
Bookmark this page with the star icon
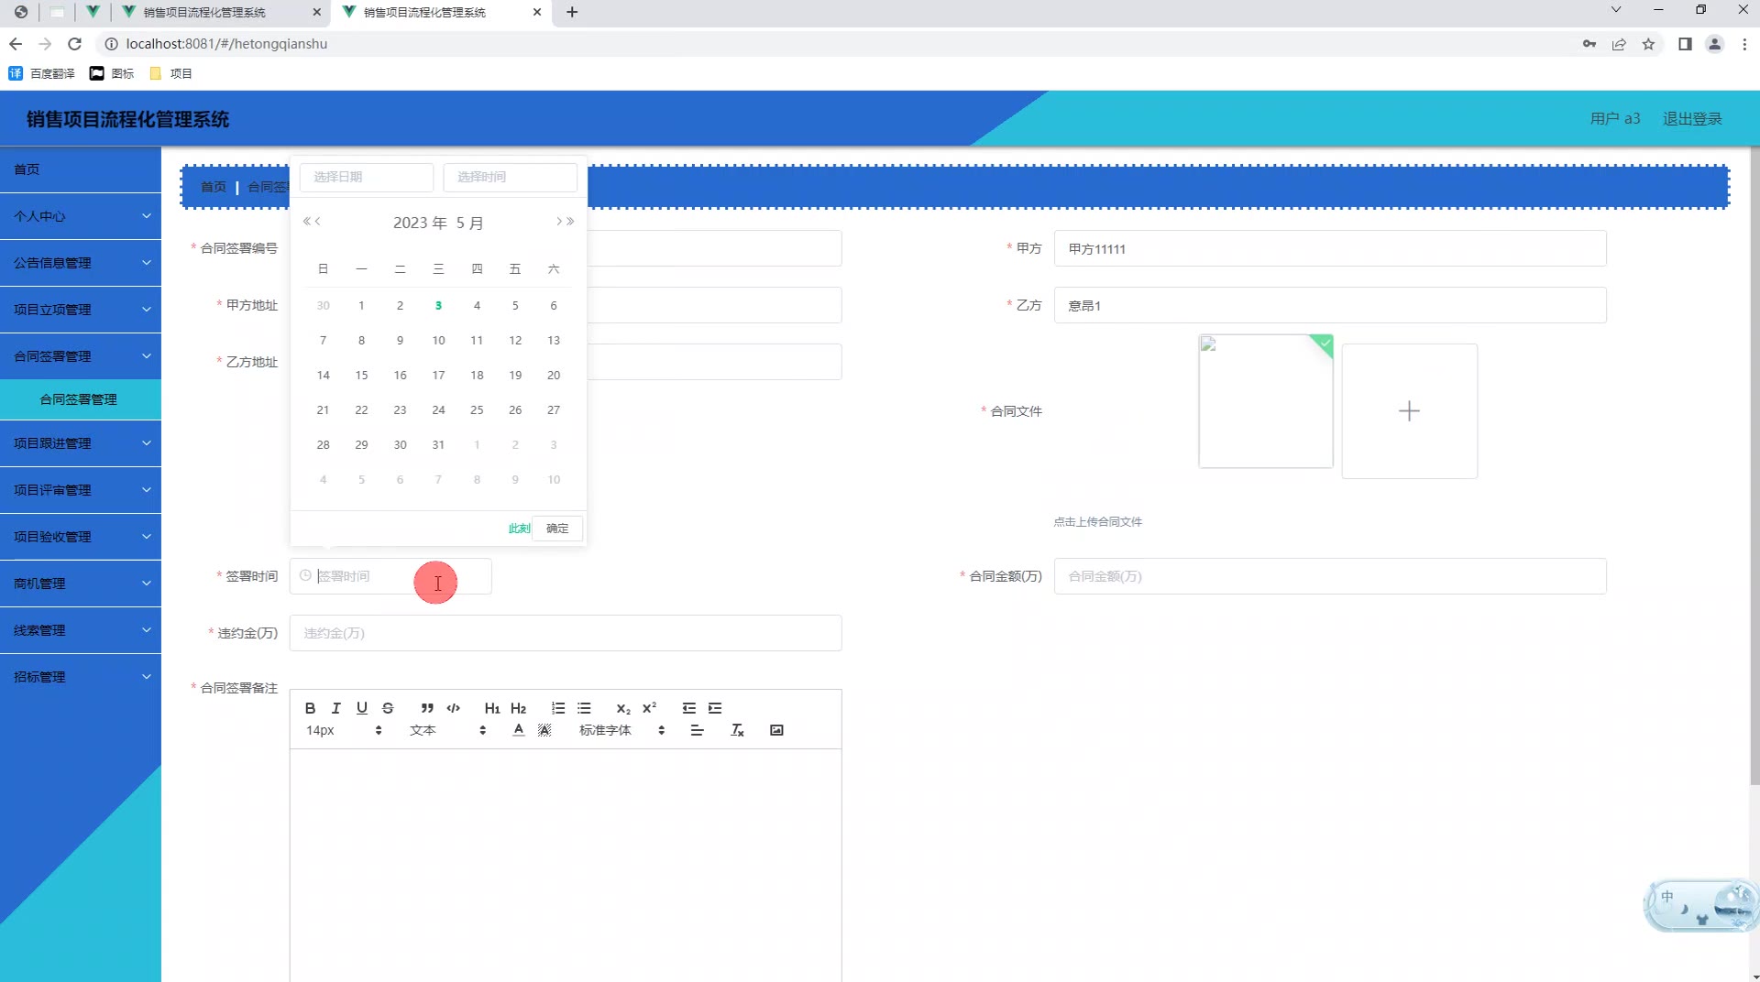1648,44
